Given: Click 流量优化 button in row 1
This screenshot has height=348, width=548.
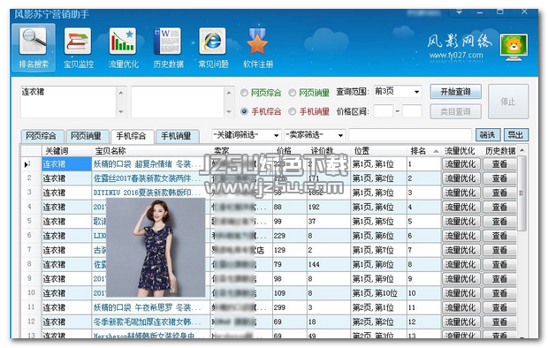Looking at the screenshot, I should [x=460, y=164].
